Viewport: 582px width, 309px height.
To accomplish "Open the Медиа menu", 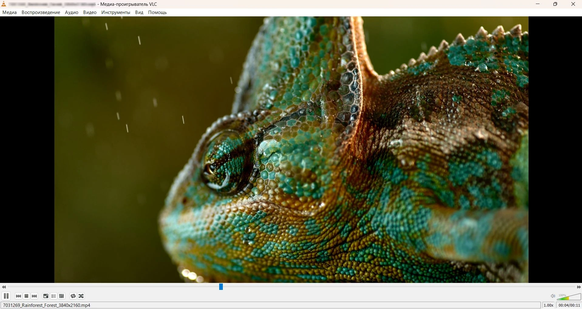I will [x=10, y=12].
